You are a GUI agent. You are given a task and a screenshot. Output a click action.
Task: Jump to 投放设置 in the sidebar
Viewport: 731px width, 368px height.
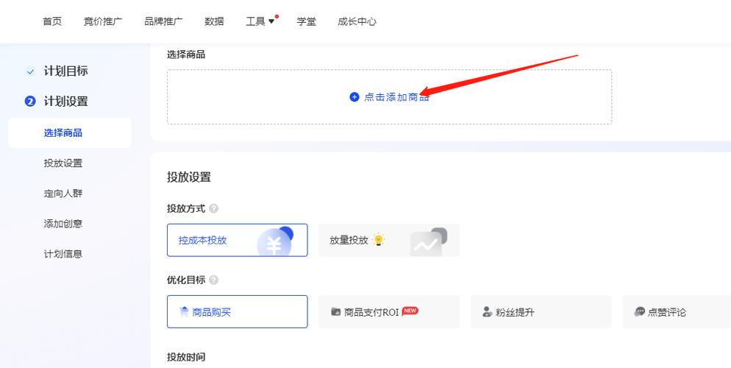[63, 163]
